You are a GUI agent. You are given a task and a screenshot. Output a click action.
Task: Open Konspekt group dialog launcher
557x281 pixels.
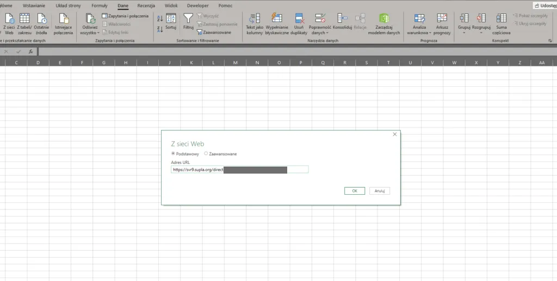point(550,41)
